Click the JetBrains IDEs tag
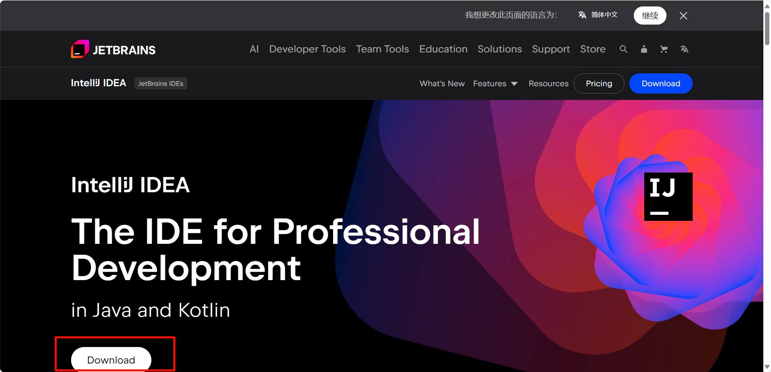771x372 pixels. point(161,83)
